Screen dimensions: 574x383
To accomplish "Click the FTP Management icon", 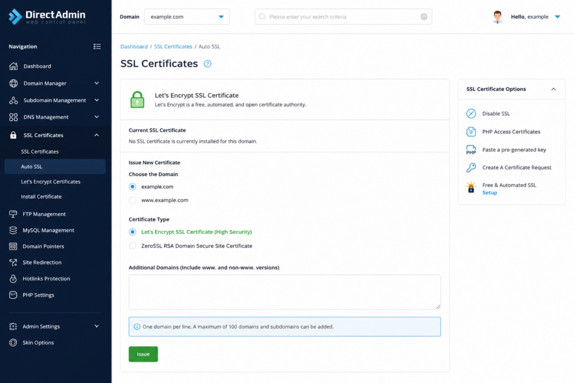I will [x=13, y=214].
